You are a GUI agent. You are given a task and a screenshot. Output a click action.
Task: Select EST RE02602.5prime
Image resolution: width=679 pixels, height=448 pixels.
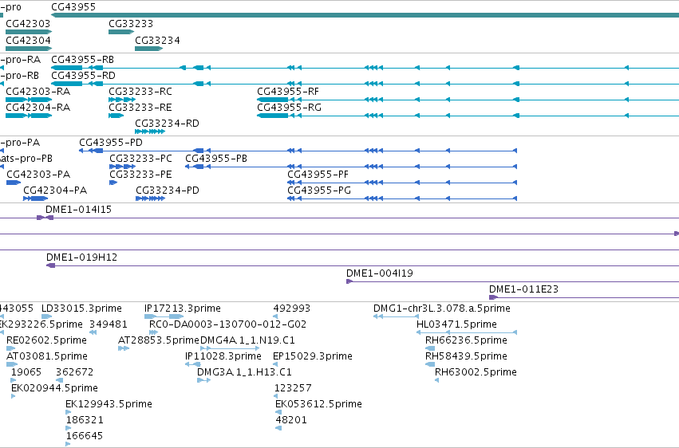11,349
